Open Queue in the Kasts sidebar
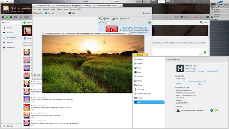The height and width of the screenshot is (129, 229). click(x=11, y=28)
